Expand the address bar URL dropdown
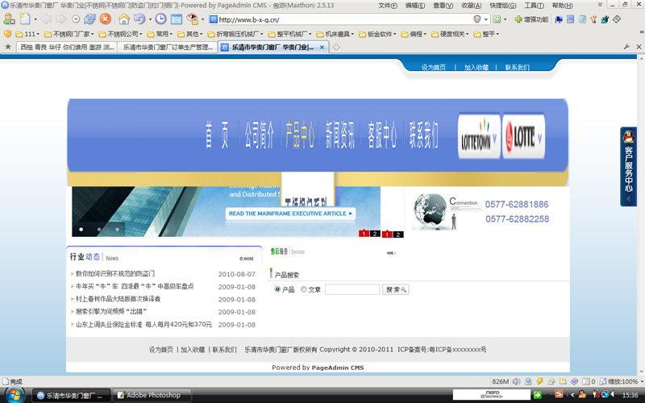645x403 pixels. [486, 19]
